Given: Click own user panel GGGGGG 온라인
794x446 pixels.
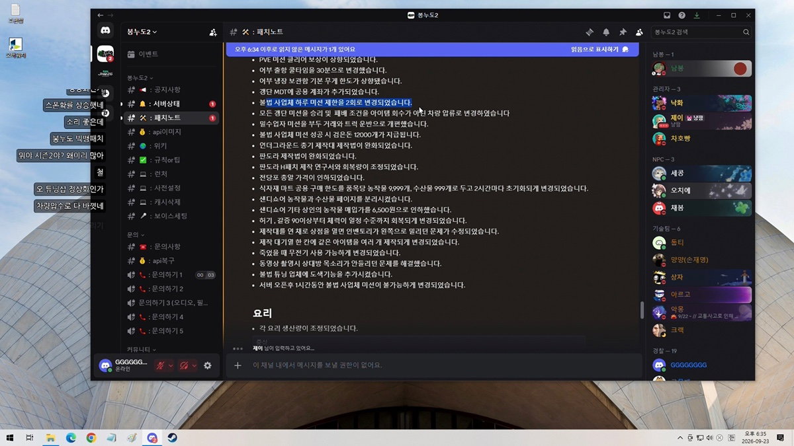Looking at the screenshot, I should [124, 365].
